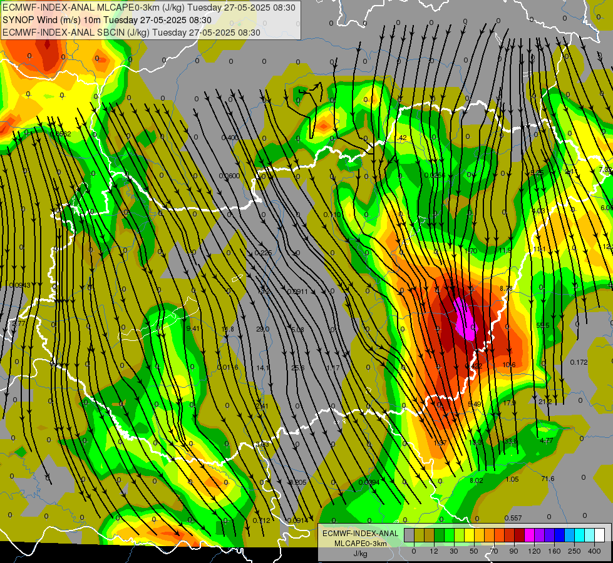Click the map value 55.5
Image resolution: width=613 pixels, height=563 pixels.
(543, 325)
